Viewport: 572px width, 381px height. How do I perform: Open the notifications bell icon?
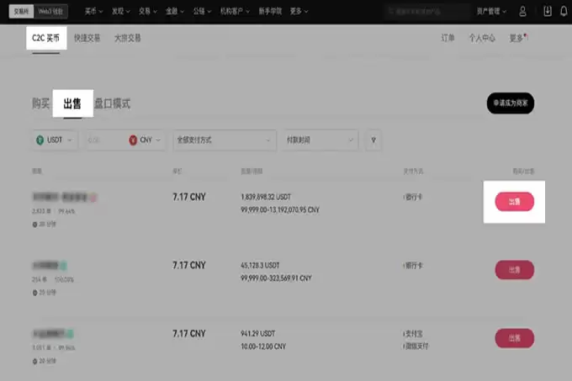564,11
